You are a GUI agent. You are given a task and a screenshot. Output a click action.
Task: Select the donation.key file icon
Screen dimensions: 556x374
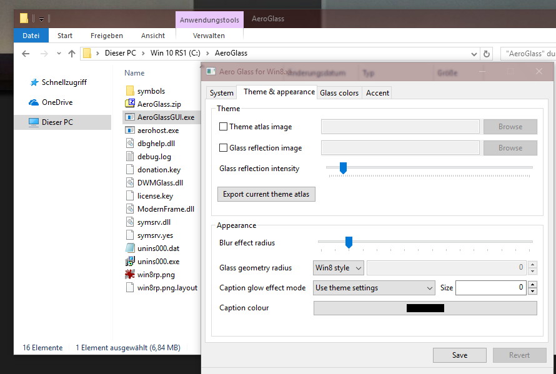click(130, 169)
